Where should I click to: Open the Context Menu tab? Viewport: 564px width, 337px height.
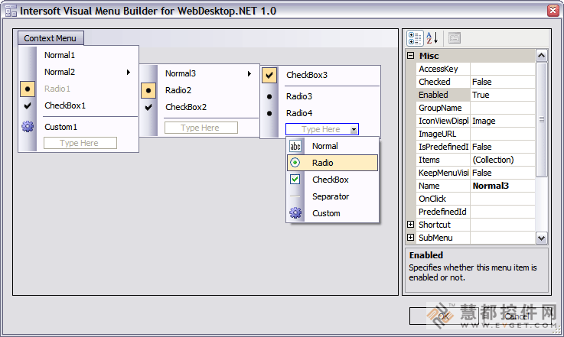click(x=51, y=38)
